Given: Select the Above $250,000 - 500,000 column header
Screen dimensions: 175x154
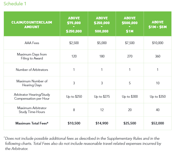Looking at the screenshot, I should [102, 25].
